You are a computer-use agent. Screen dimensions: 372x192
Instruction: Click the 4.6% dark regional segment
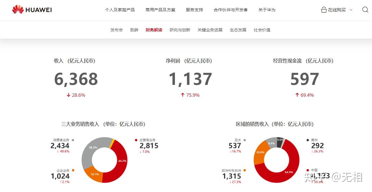tap(280, 141)
